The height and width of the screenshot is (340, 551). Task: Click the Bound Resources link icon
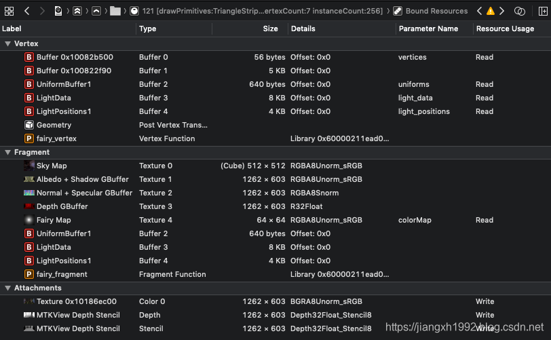pyautogui.click(x=398, y=11)
